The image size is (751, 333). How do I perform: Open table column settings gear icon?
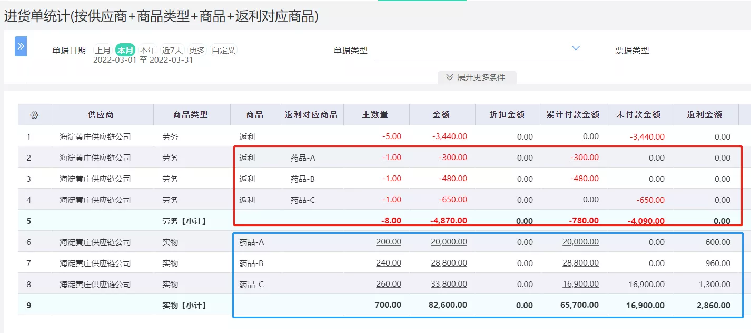click(34, 115)
